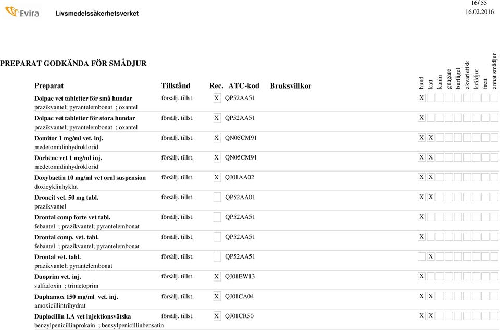This screenshot has width=500, height=330.
Task: Check the Rec. box for Drontal vet. tabl.
Action: (217, 256)
